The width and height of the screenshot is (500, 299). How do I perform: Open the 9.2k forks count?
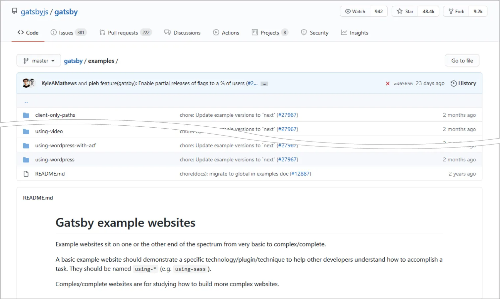(478, 11)
